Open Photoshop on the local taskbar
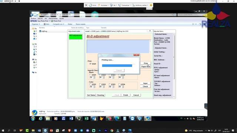The width and height of the screenshot is (237, 133). 100,130
